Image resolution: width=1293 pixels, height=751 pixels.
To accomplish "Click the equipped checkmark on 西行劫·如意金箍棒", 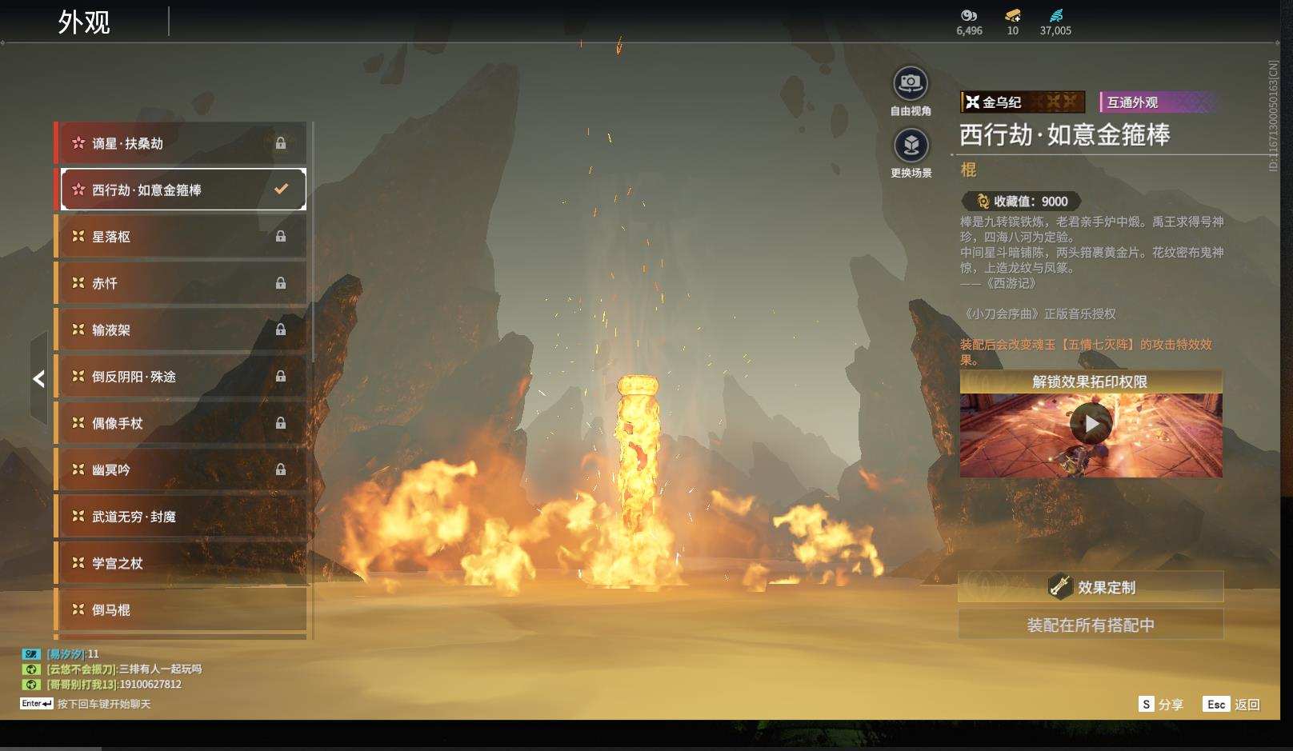I will coord(281,190).
